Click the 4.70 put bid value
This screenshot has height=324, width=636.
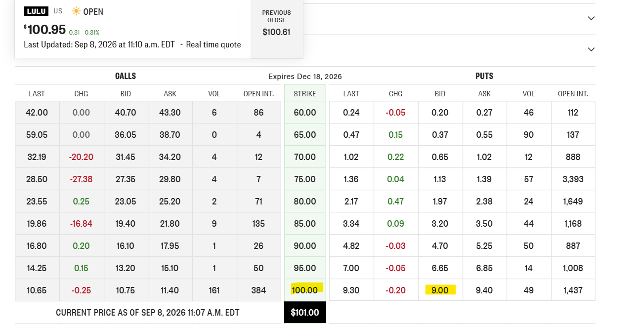440,246
